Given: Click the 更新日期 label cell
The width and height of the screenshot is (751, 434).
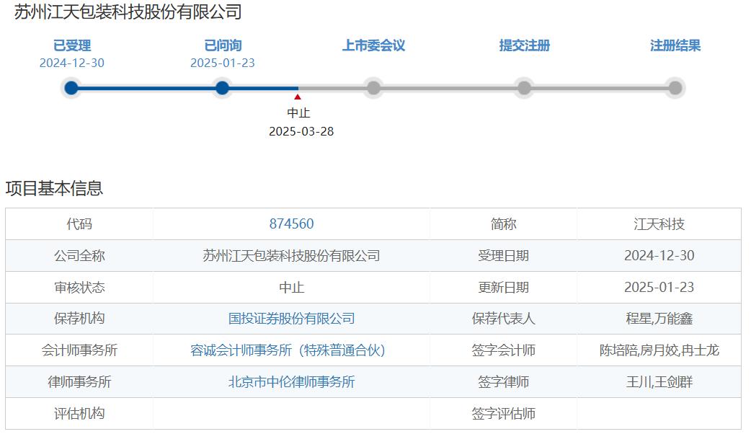Looking at the screenshot, I should pos(503,288).
